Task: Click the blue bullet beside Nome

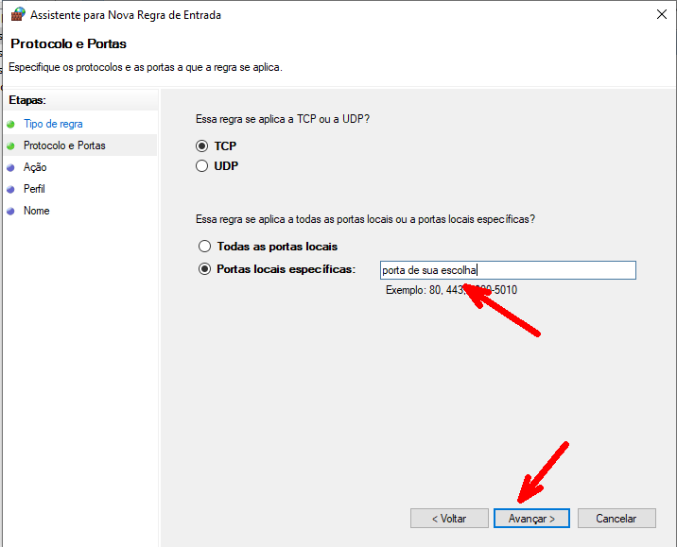Action: pos(10,211)
